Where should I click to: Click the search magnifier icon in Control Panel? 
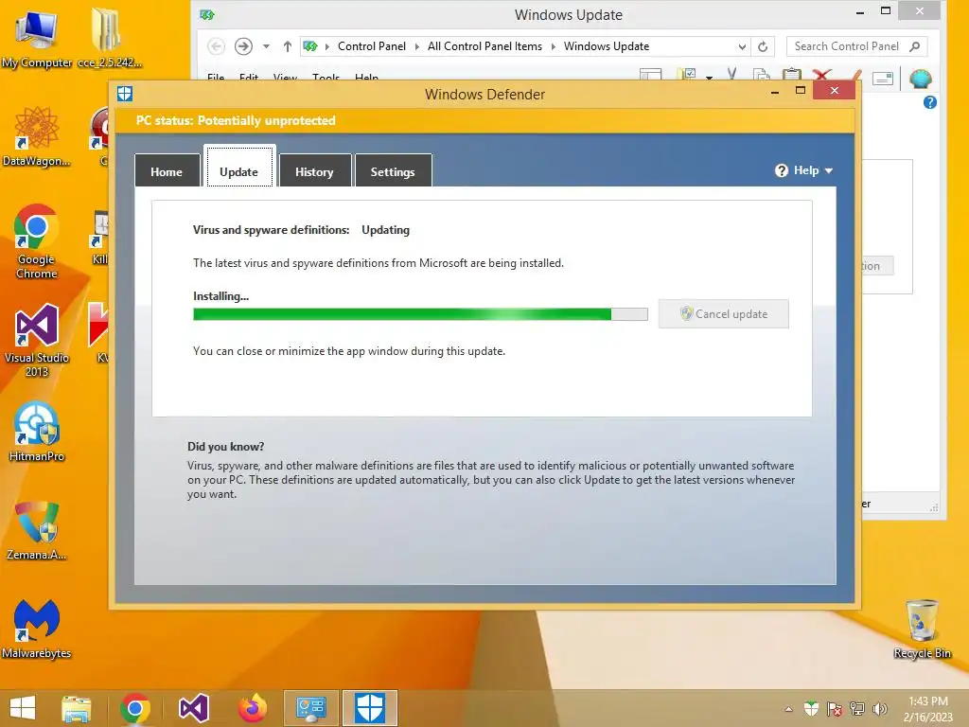(915, 46)
